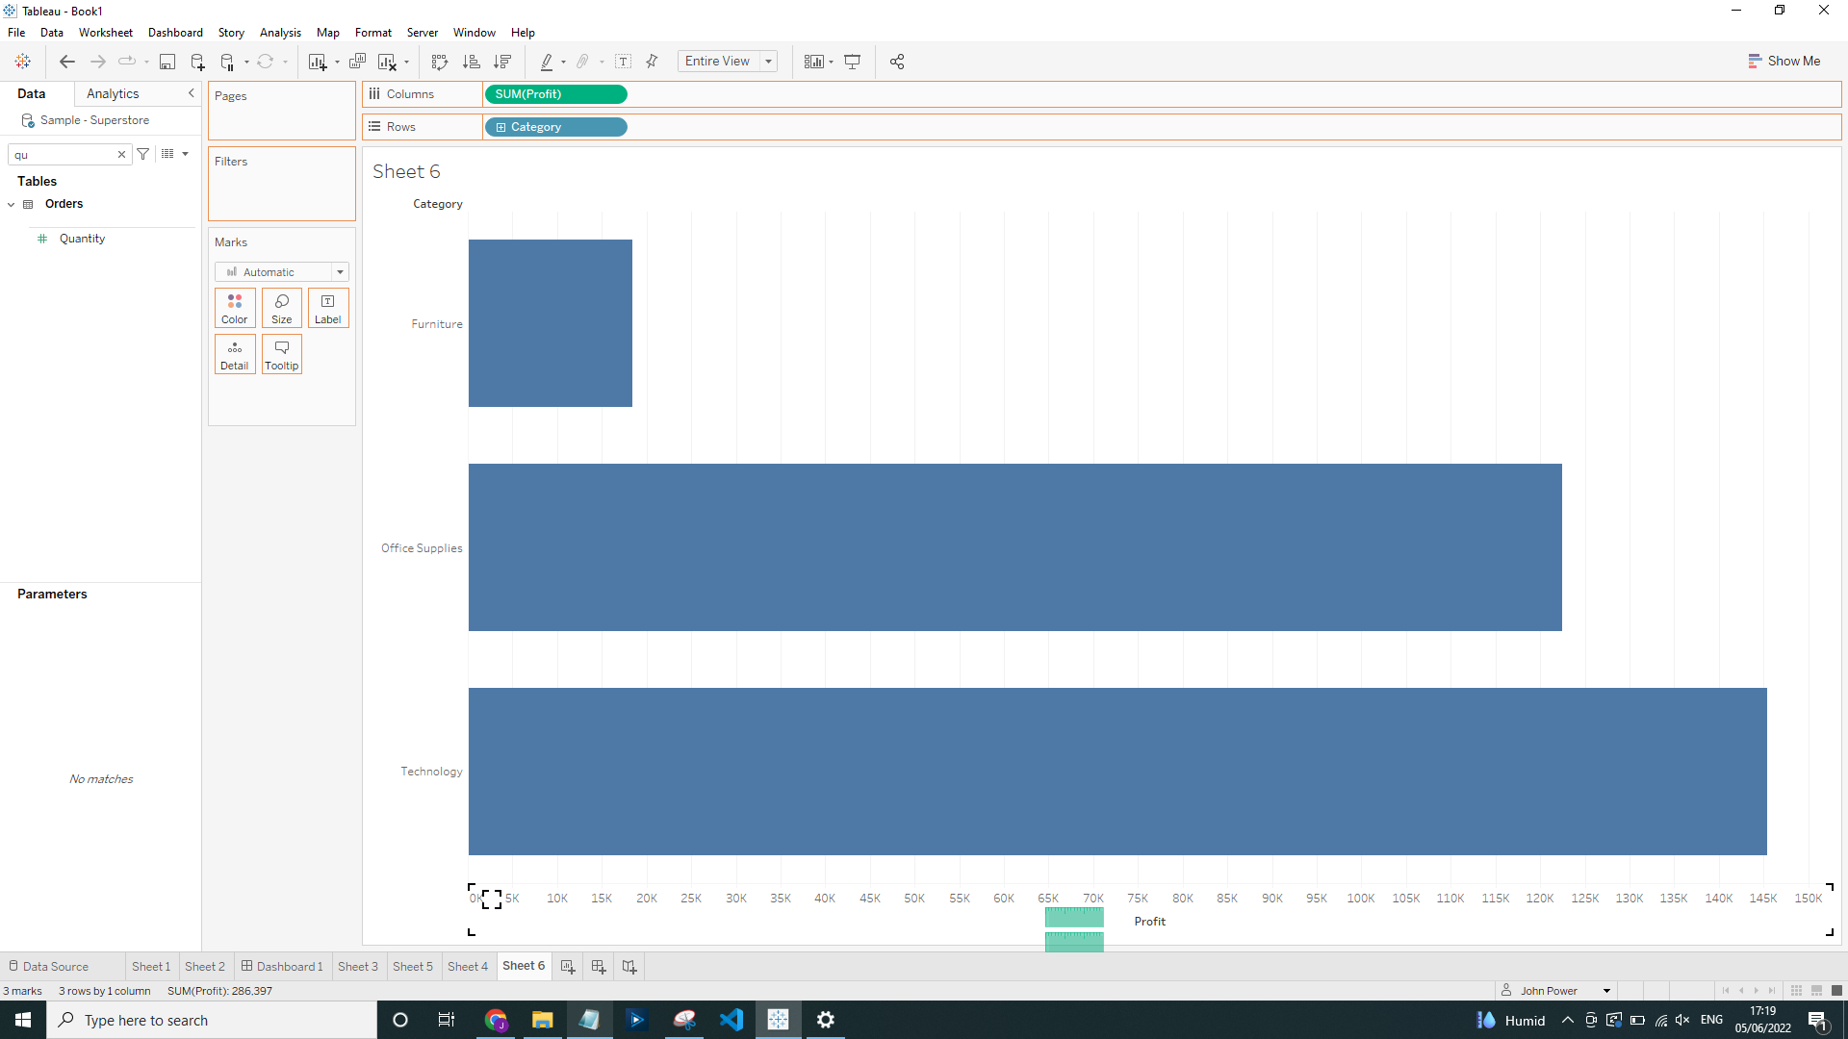The height and width of the screenshot is (1039, 1848).
Task: Click the Sort Ascending icon
Action: pos(471,62)
